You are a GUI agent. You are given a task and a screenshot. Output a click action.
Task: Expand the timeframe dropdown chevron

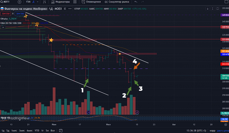click(38, 2)
